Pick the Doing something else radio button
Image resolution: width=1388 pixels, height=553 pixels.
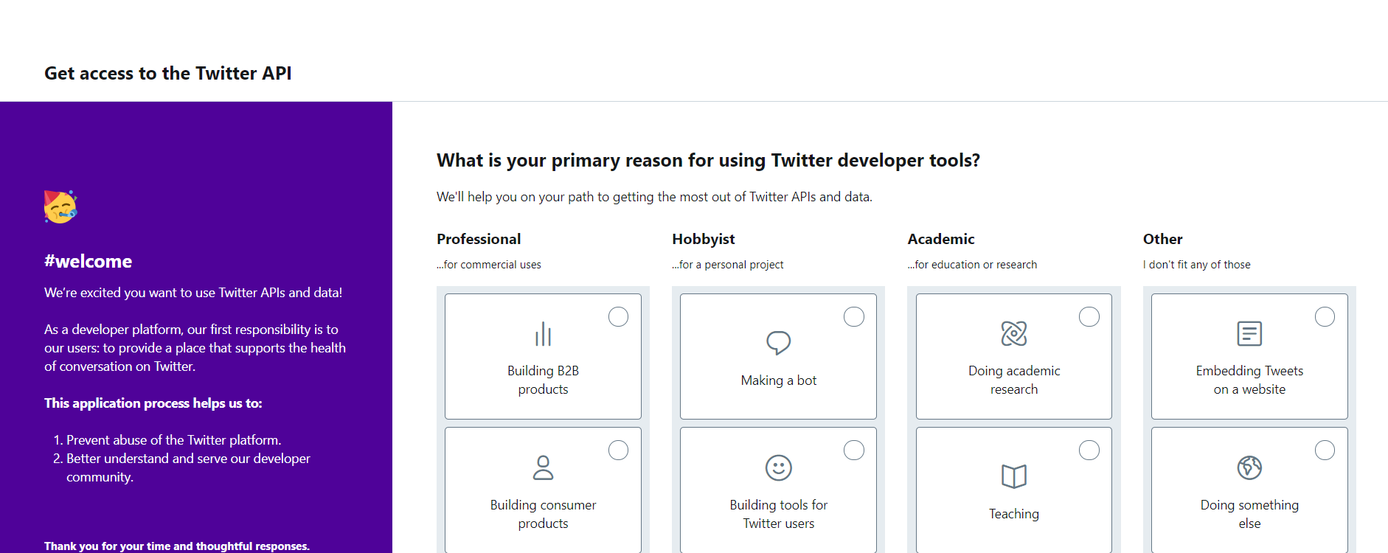pyautogui.click(x=1325, y=451)
